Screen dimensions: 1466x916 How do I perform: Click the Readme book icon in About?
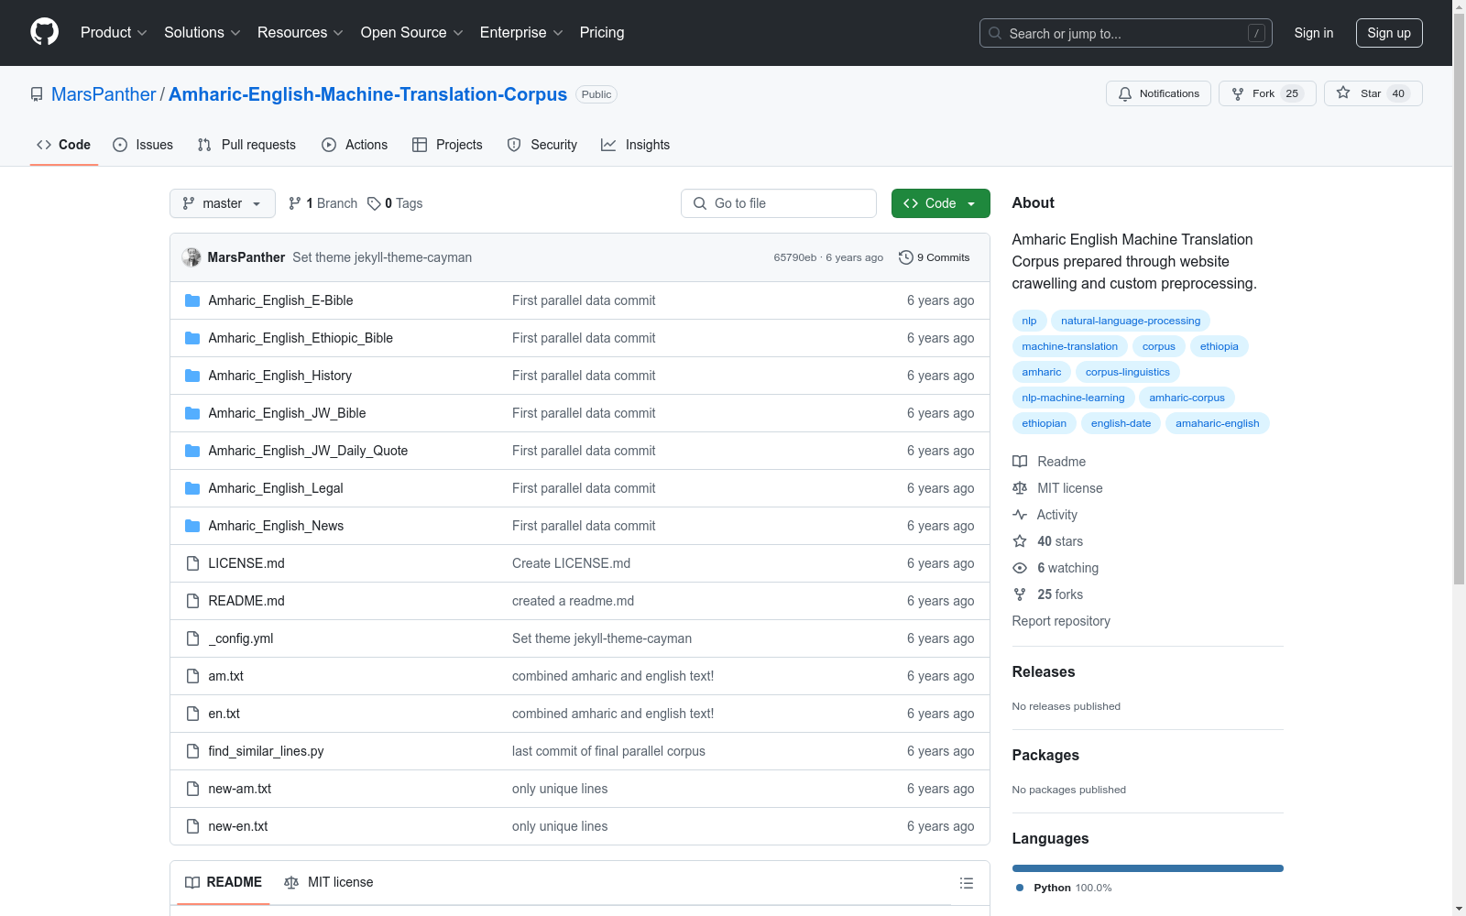point(1020,462)
